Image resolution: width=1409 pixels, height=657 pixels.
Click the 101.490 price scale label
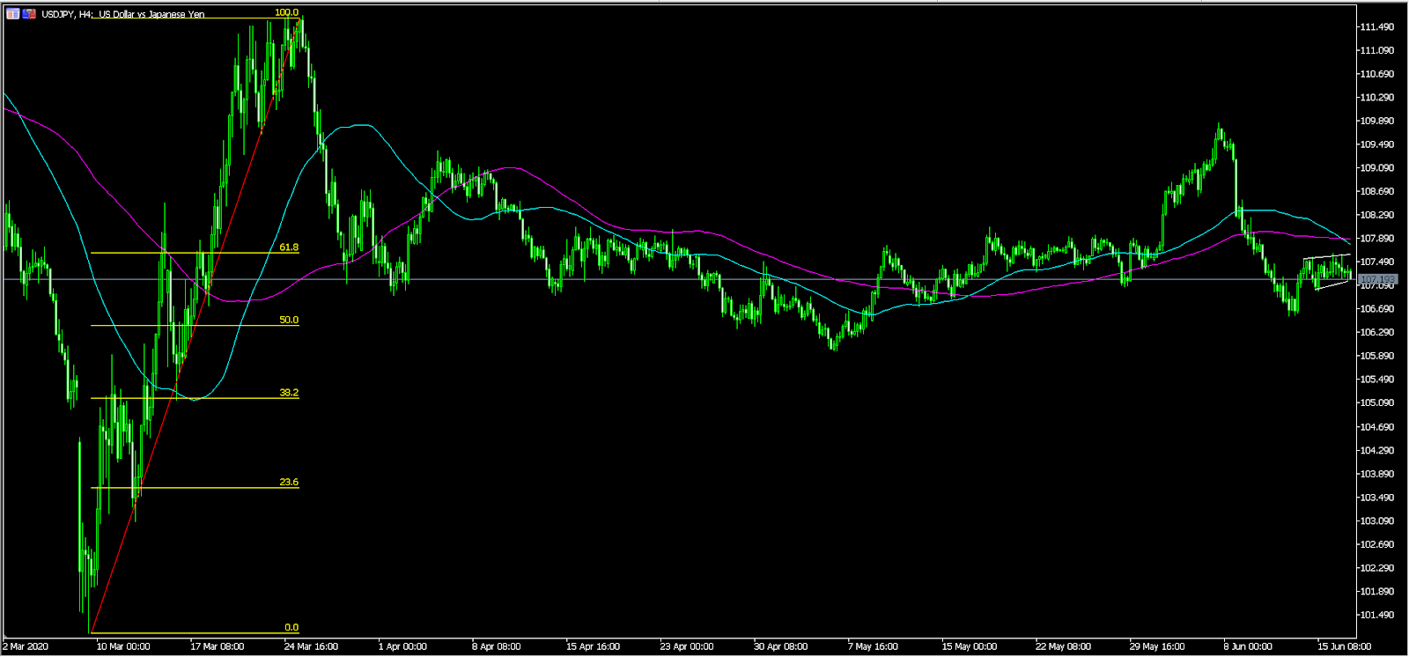click(1376, 616)
